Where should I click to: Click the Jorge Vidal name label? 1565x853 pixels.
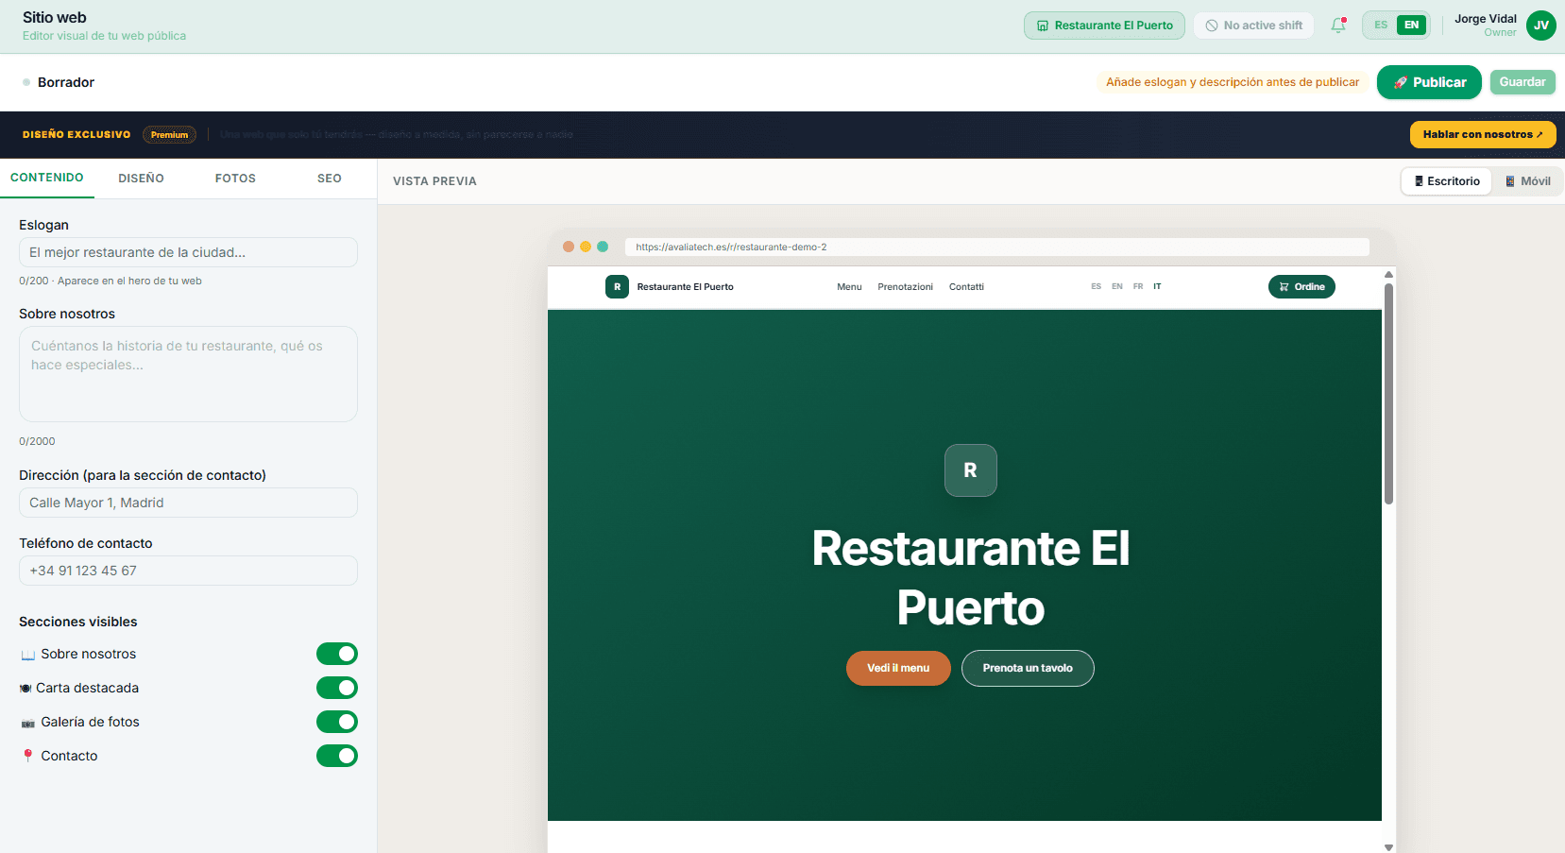click(x=1485, y=19)
